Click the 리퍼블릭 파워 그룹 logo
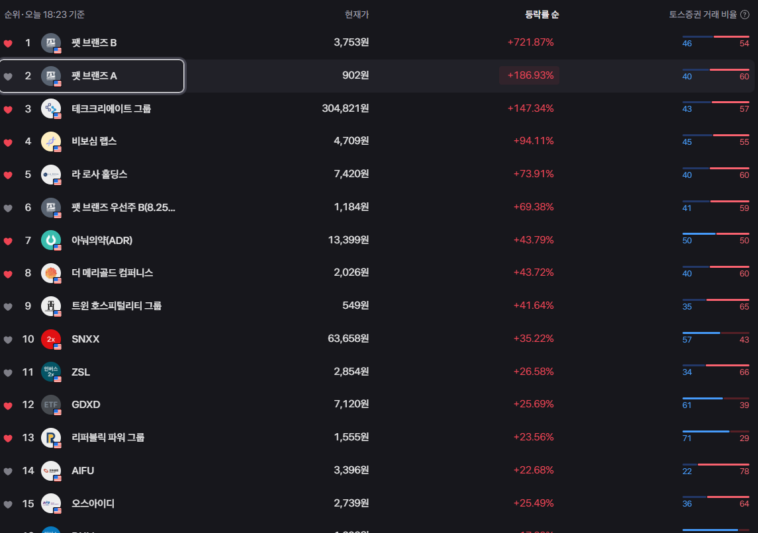 (51, 438)
